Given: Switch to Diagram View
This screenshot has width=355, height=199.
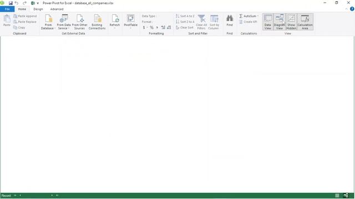Looking at the screenshot, I should coord(280,22).
